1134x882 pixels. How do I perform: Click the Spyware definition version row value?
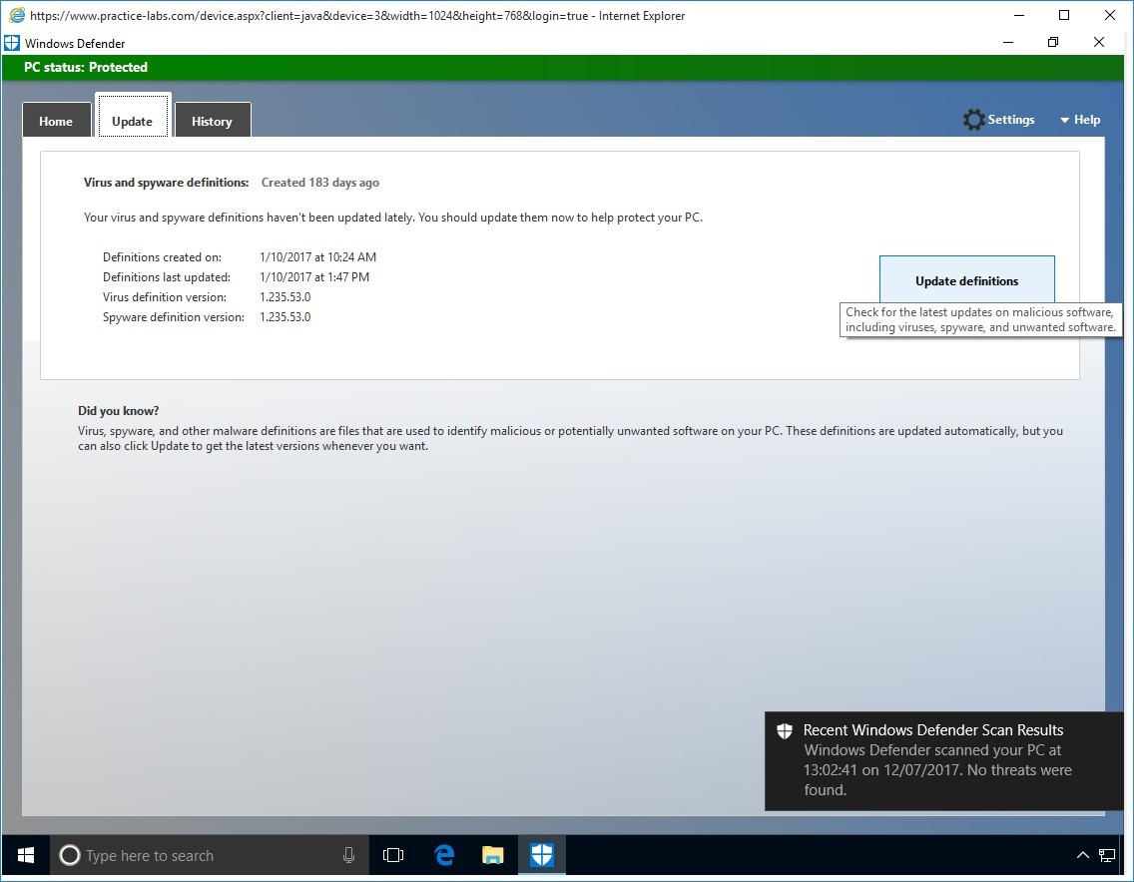coord(284,317)
